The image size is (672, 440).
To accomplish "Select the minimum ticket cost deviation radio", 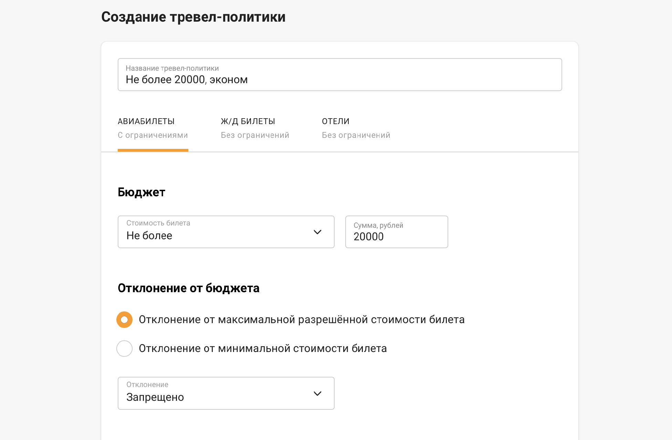I will (125, 349).
